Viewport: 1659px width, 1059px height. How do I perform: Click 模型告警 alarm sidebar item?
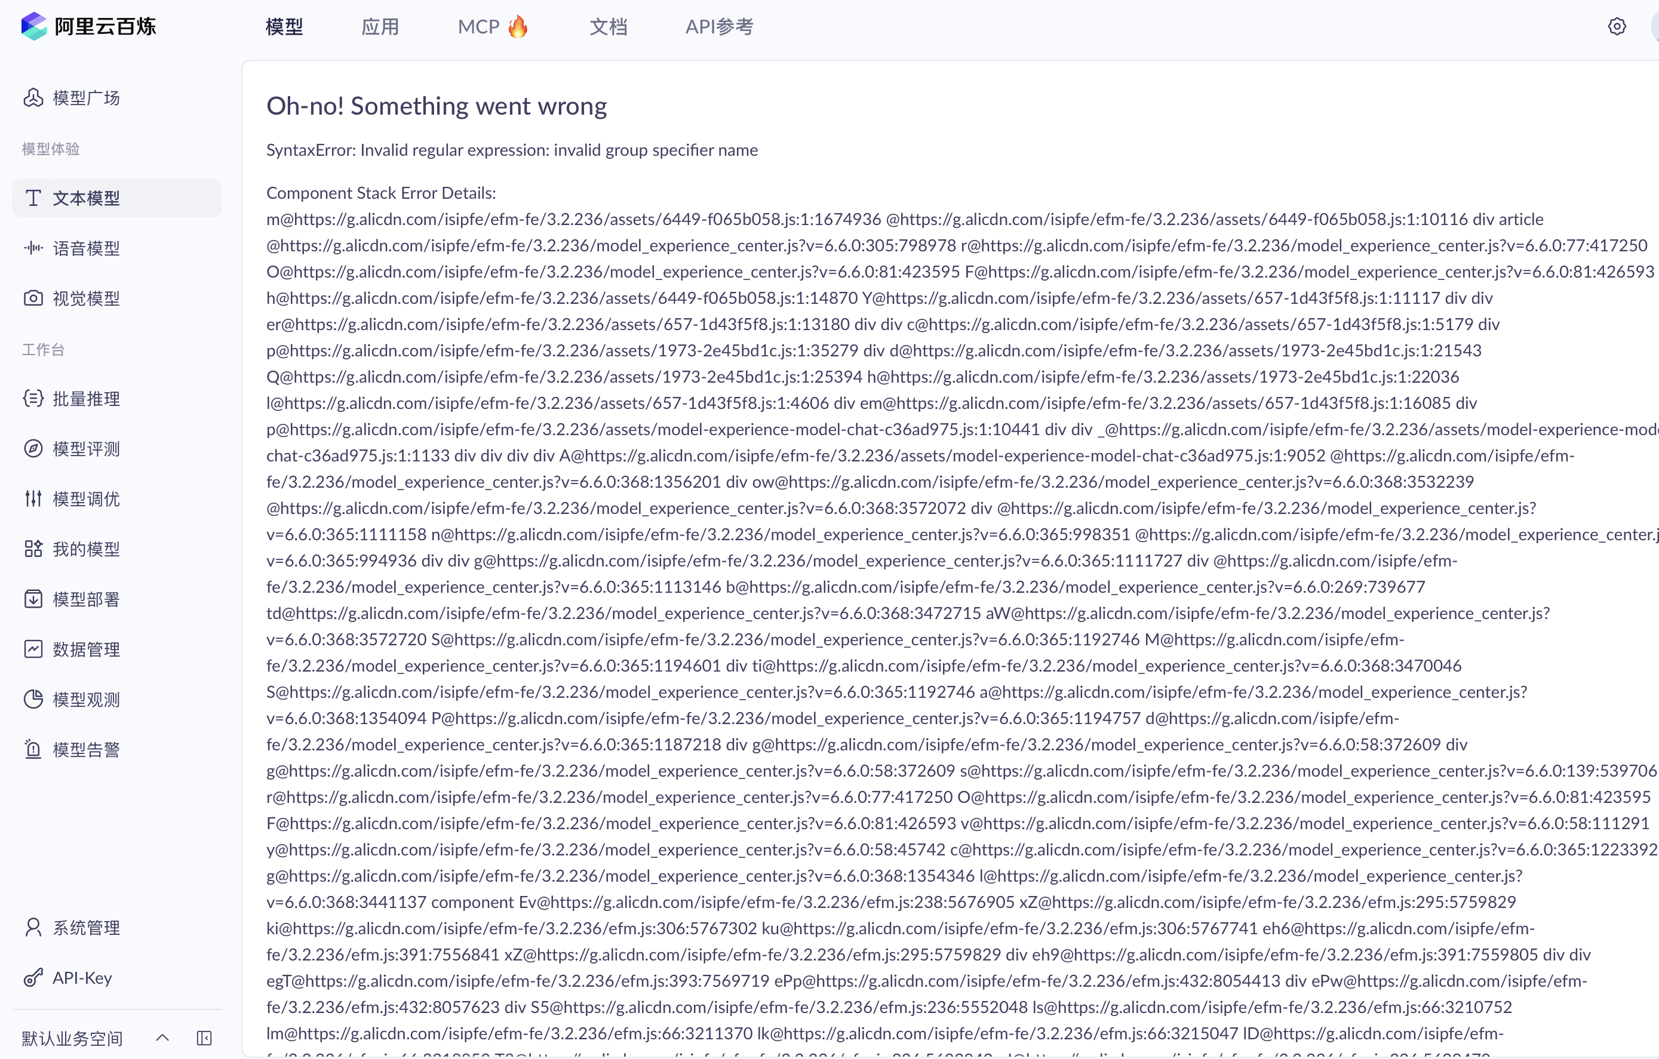(86, 750)
